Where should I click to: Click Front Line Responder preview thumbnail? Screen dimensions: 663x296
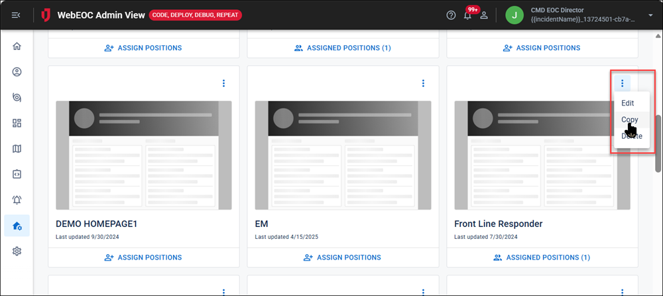(x=542, y=155)
